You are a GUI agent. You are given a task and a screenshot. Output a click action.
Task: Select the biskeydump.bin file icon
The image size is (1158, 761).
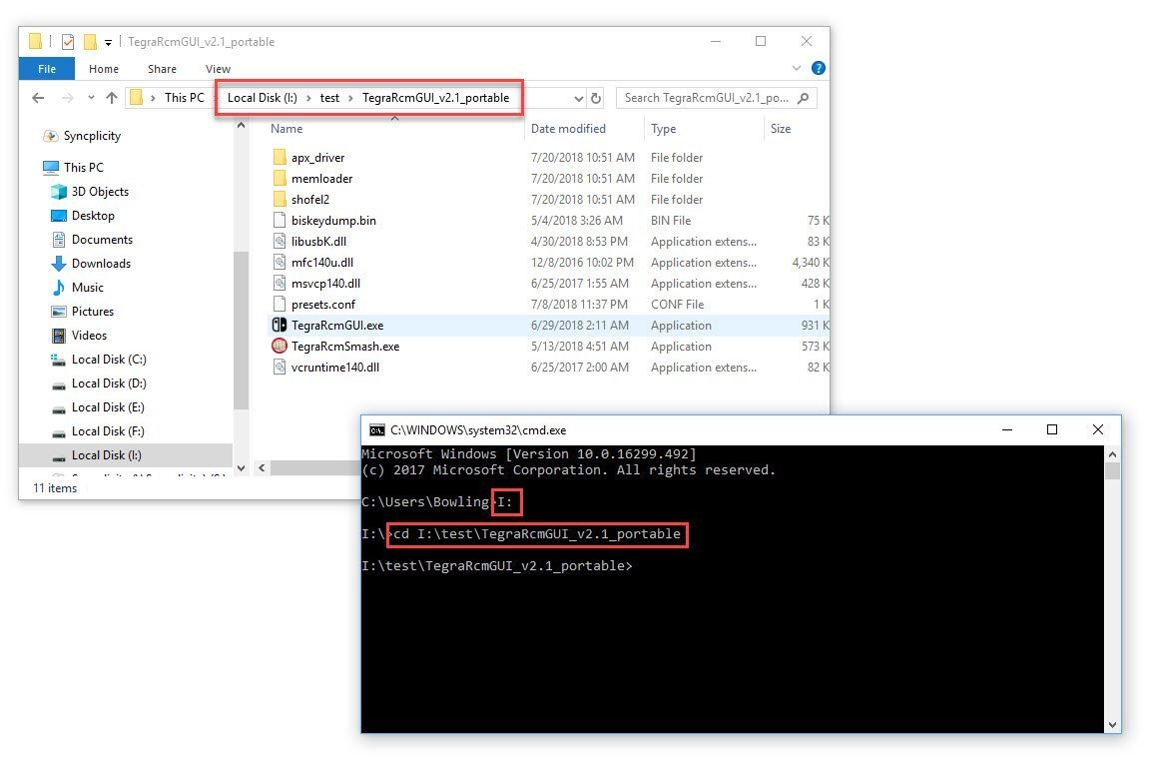point(280,220)
